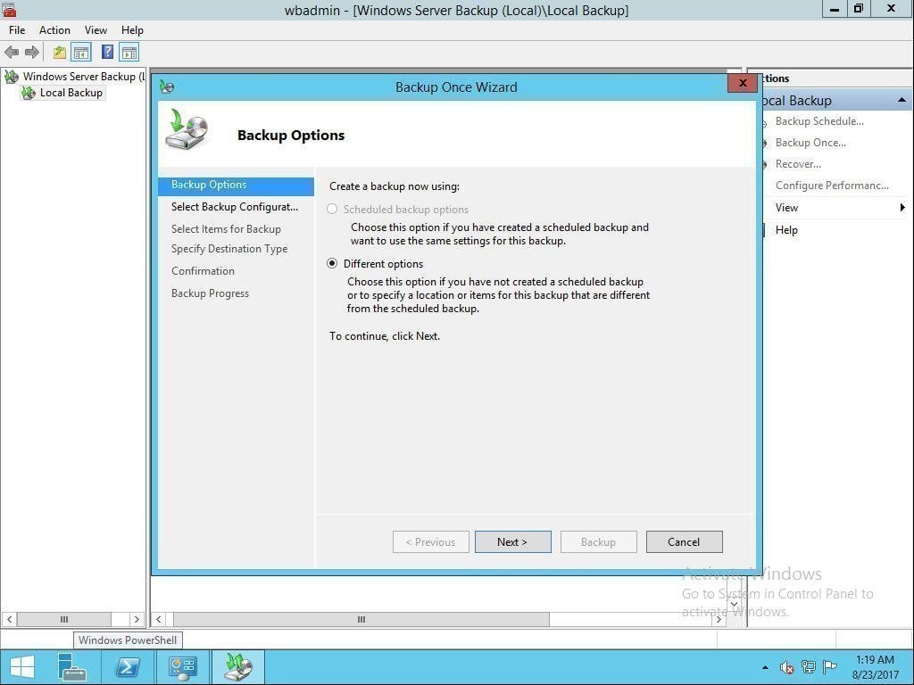Click Specify Destination Type step

229,249
